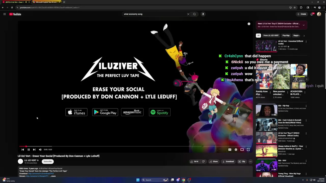Image resolution: width=326 pixels, height=183 pixels.
Task: Open Conceited [Official Audio] thumbnail
Action: coord(266,46)
